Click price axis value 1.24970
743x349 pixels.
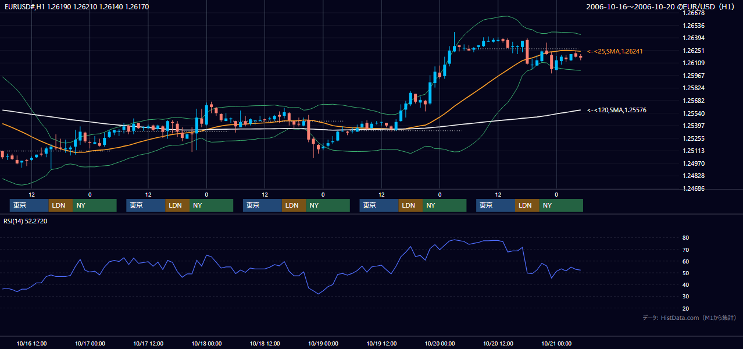[694, 163]
